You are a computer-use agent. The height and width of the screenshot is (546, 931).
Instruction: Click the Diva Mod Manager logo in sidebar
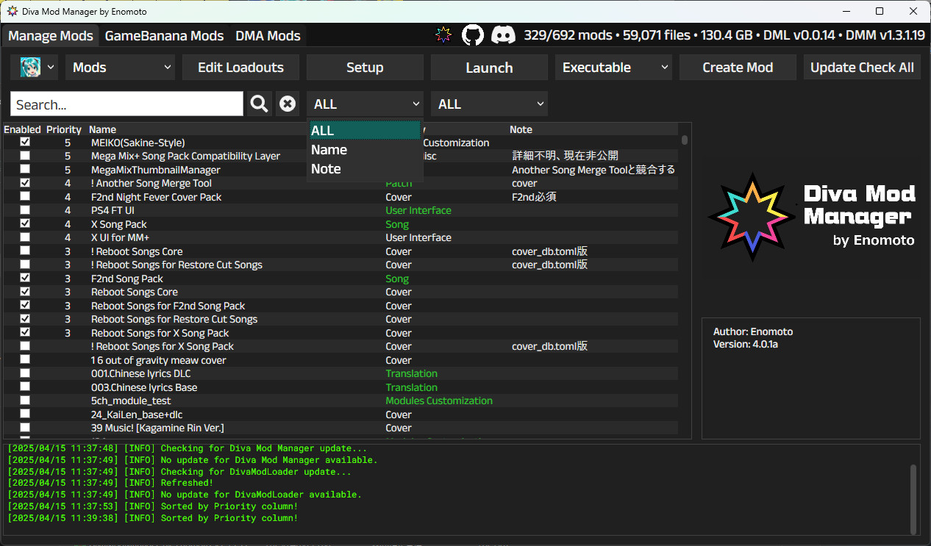[752, 215]
